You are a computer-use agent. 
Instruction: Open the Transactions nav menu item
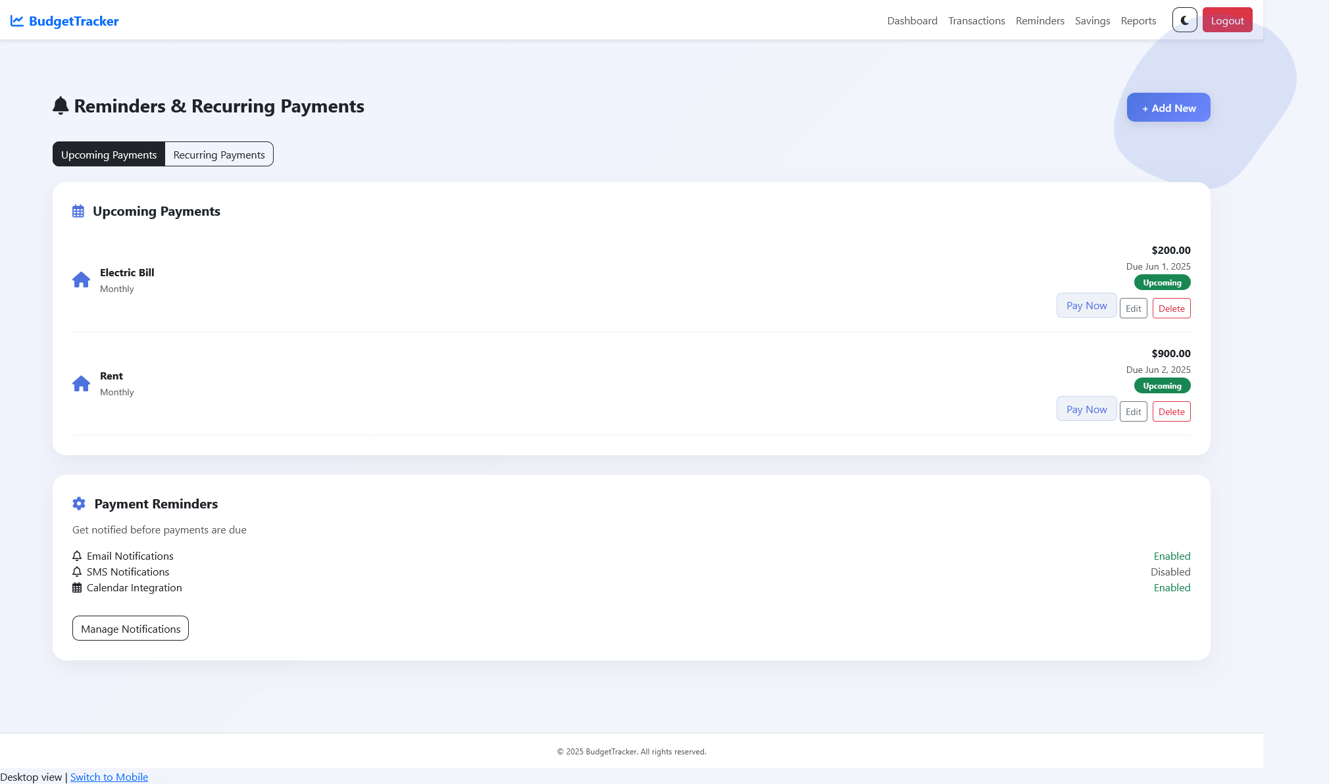click(976, 21)
